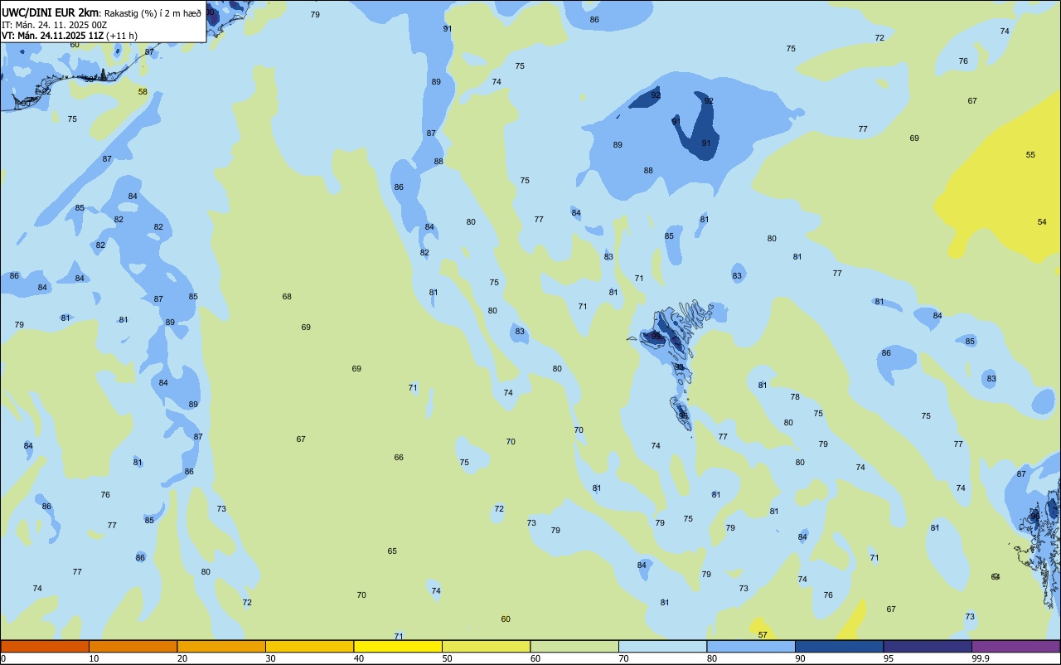Click the pale yellow 50–60 legend swatch

click(486, 646)
